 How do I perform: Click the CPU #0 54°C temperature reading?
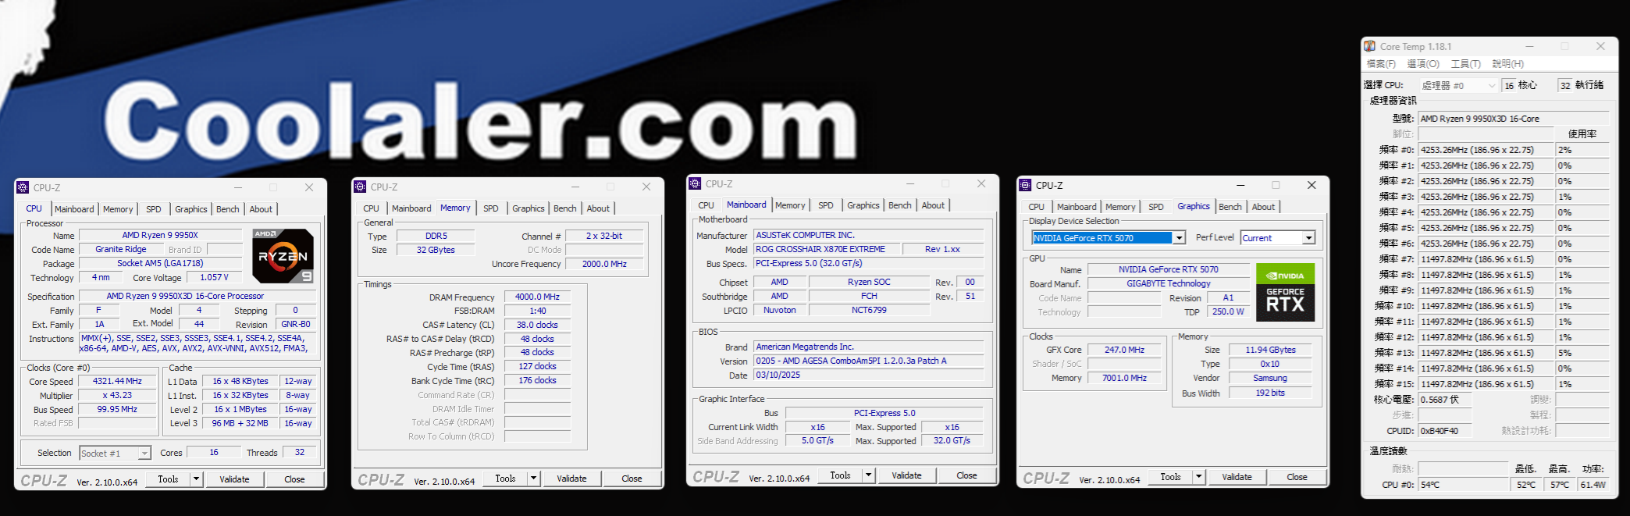tap(1463, 485)
